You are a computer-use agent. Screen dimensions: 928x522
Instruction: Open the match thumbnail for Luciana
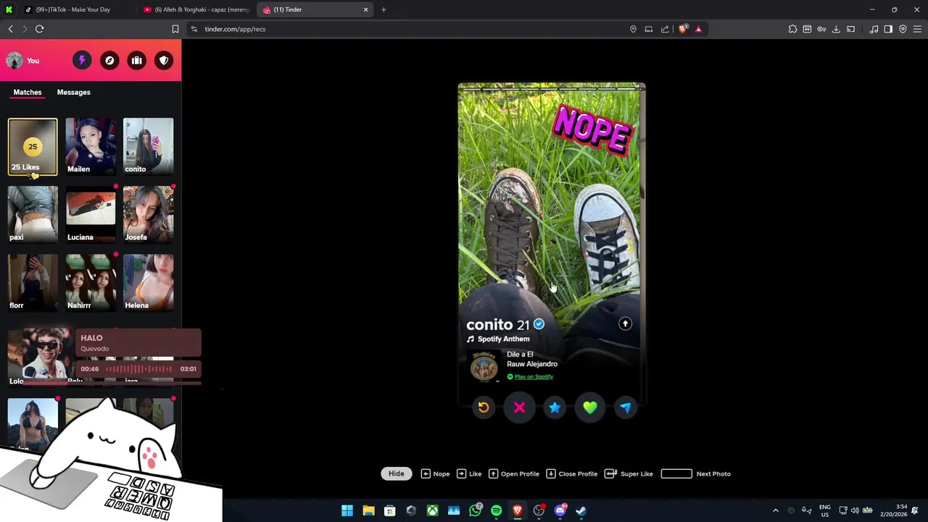pyautogui.click(x=91, y=215)
